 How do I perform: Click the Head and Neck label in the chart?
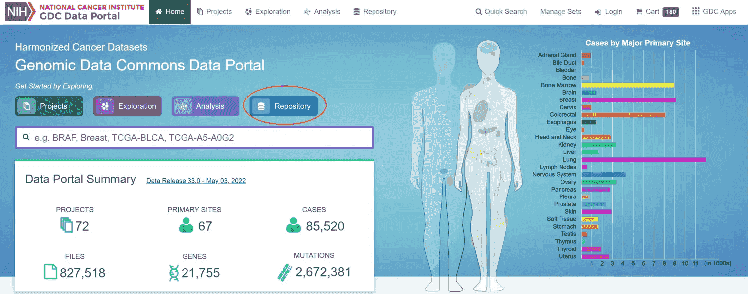click(556, 137)
